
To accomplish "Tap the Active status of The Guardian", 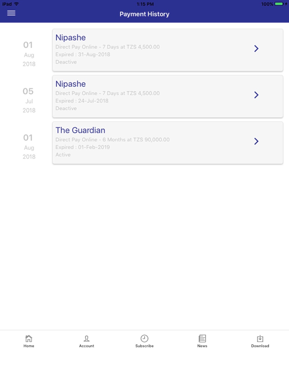I will (63, 155).
